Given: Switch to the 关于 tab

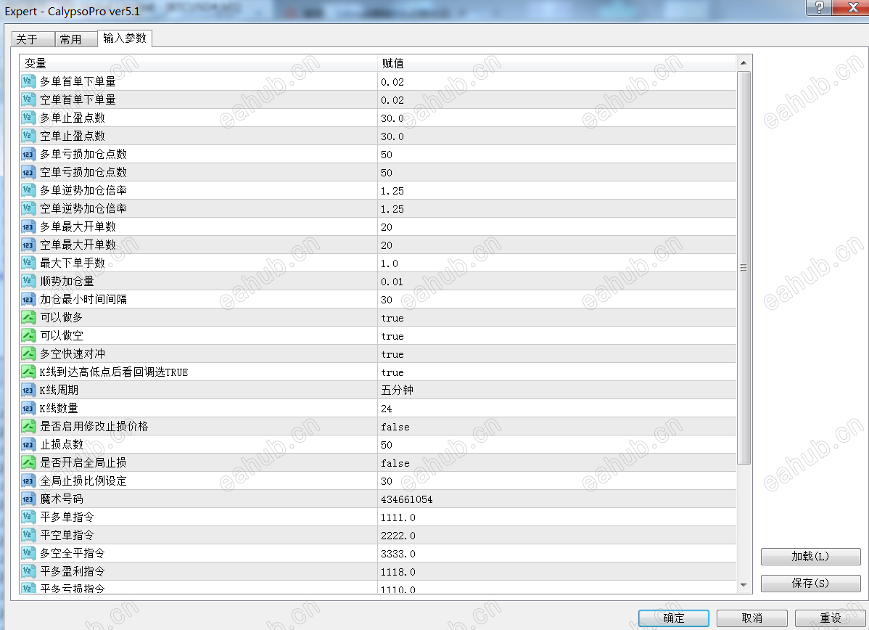Looking at the screenshot, I should [x=33, y=39].
